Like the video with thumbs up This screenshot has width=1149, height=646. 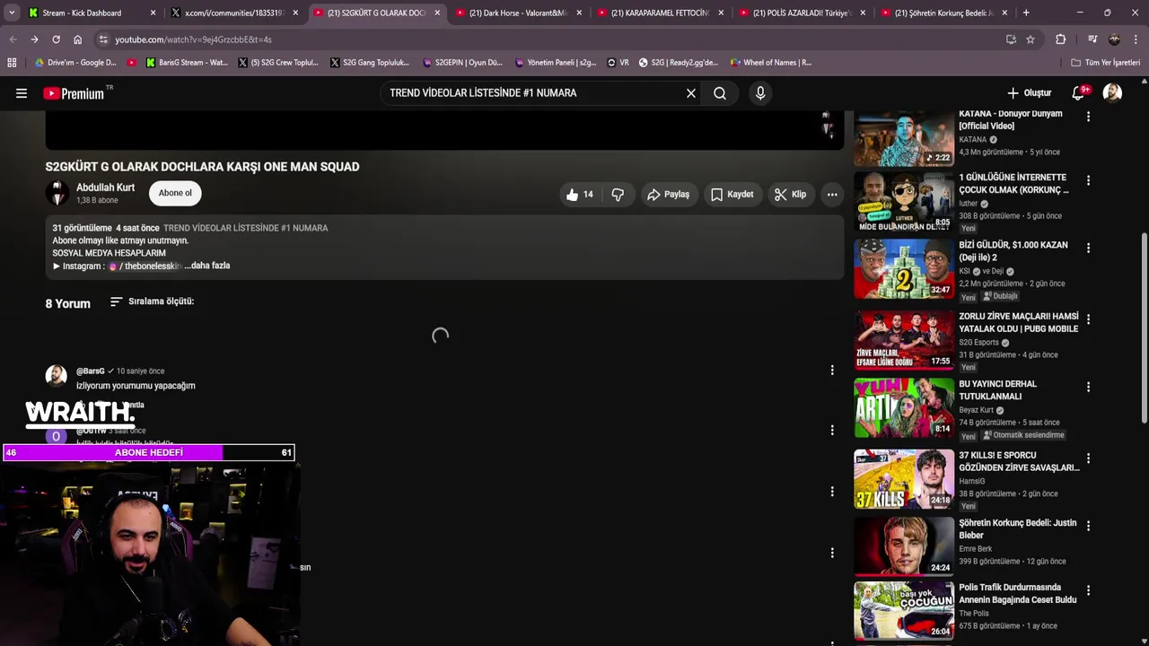coord(580,195)
